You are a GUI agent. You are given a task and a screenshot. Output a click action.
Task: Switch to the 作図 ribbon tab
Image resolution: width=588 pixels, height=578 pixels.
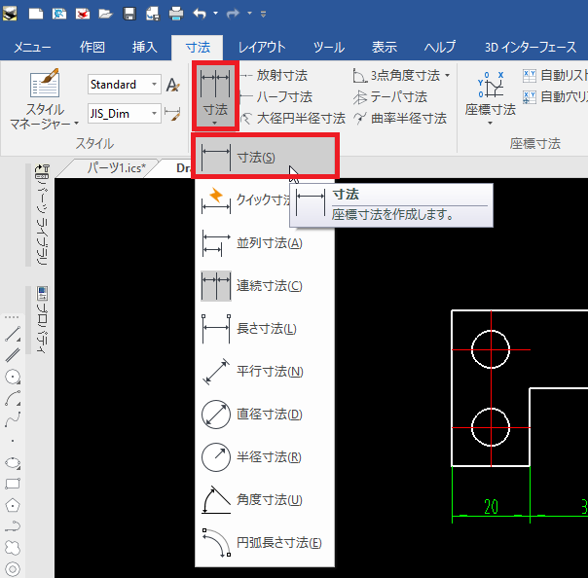[92, 47]
